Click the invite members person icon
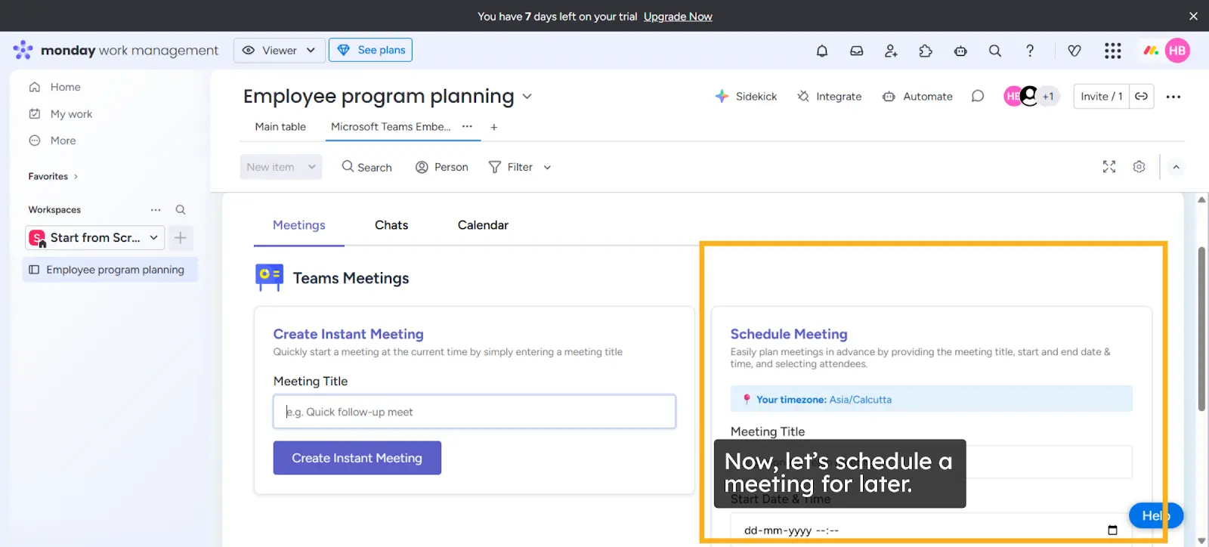Image resolution: width=1209 pixels, height=547 pixels. (890, 51)
